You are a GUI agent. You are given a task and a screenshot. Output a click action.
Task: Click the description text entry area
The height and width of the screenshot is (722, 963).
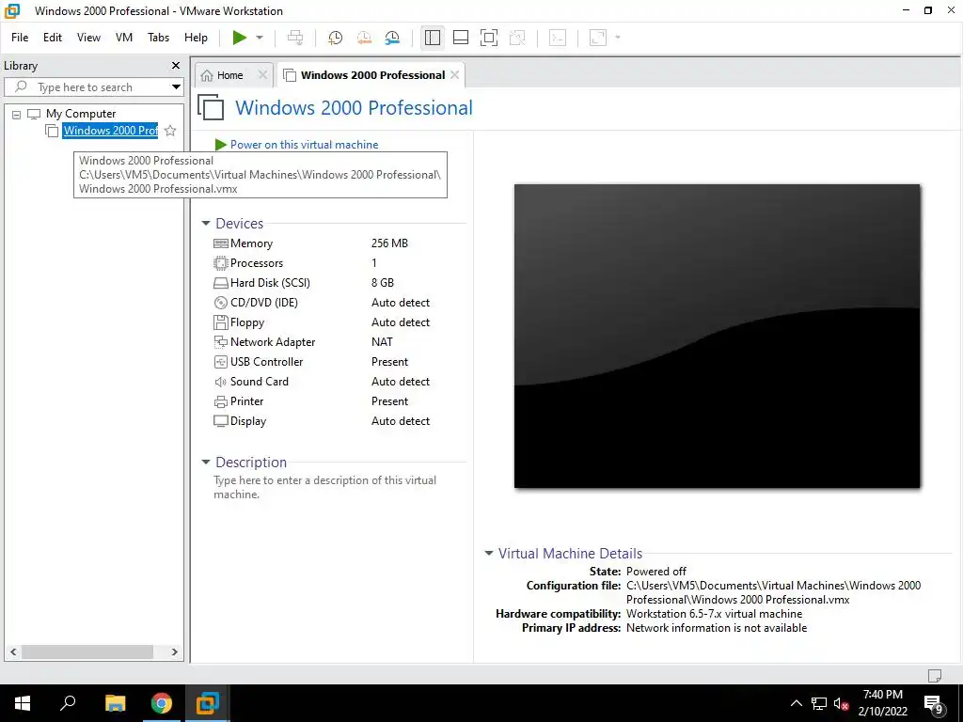[x=324, y=488]
